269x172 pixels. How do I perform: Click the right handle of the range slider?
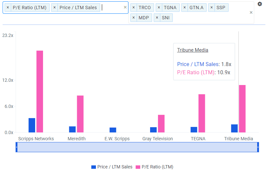[x=258, y=147]
